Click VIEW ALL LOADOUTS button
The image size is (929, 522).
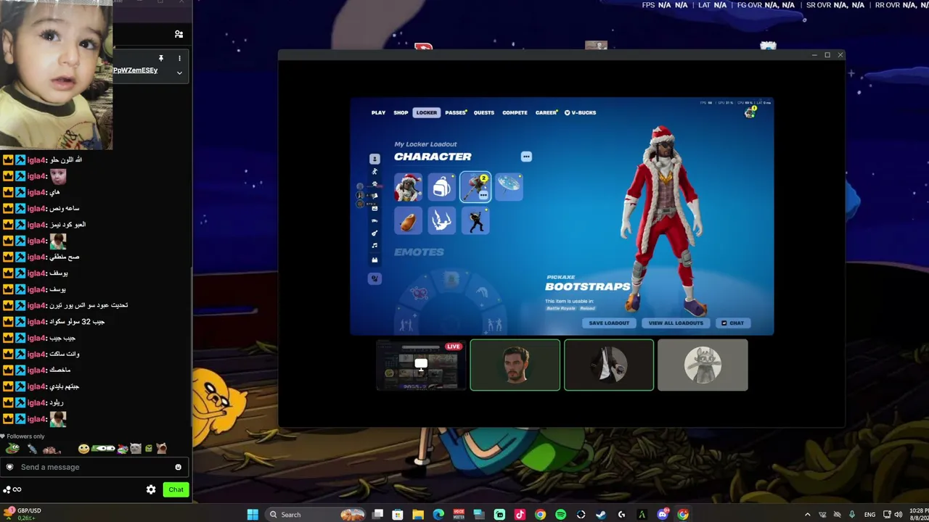click(x=676, y=323)
